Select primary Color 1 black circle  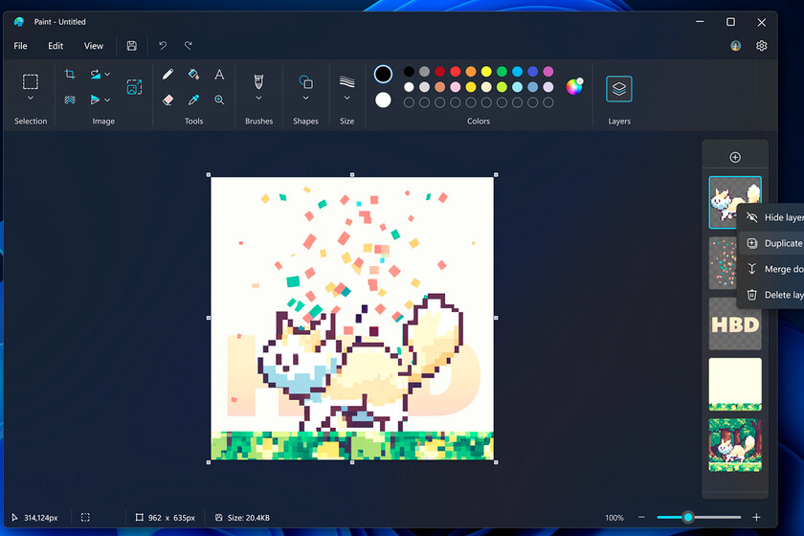[x=383, y=75]
